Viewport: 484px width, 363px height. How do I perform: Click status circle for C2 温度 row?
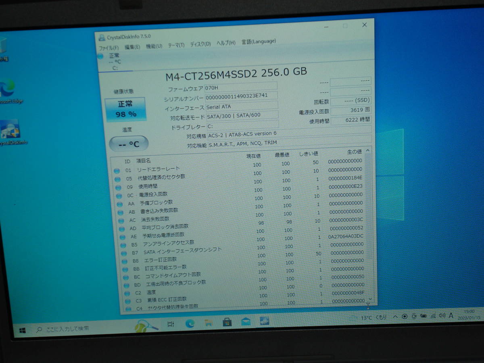[127, 293]
